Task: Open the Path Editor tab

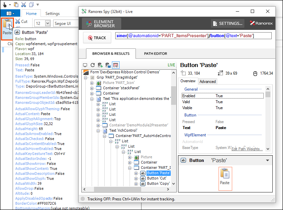Action: click(x=155, y=53)
